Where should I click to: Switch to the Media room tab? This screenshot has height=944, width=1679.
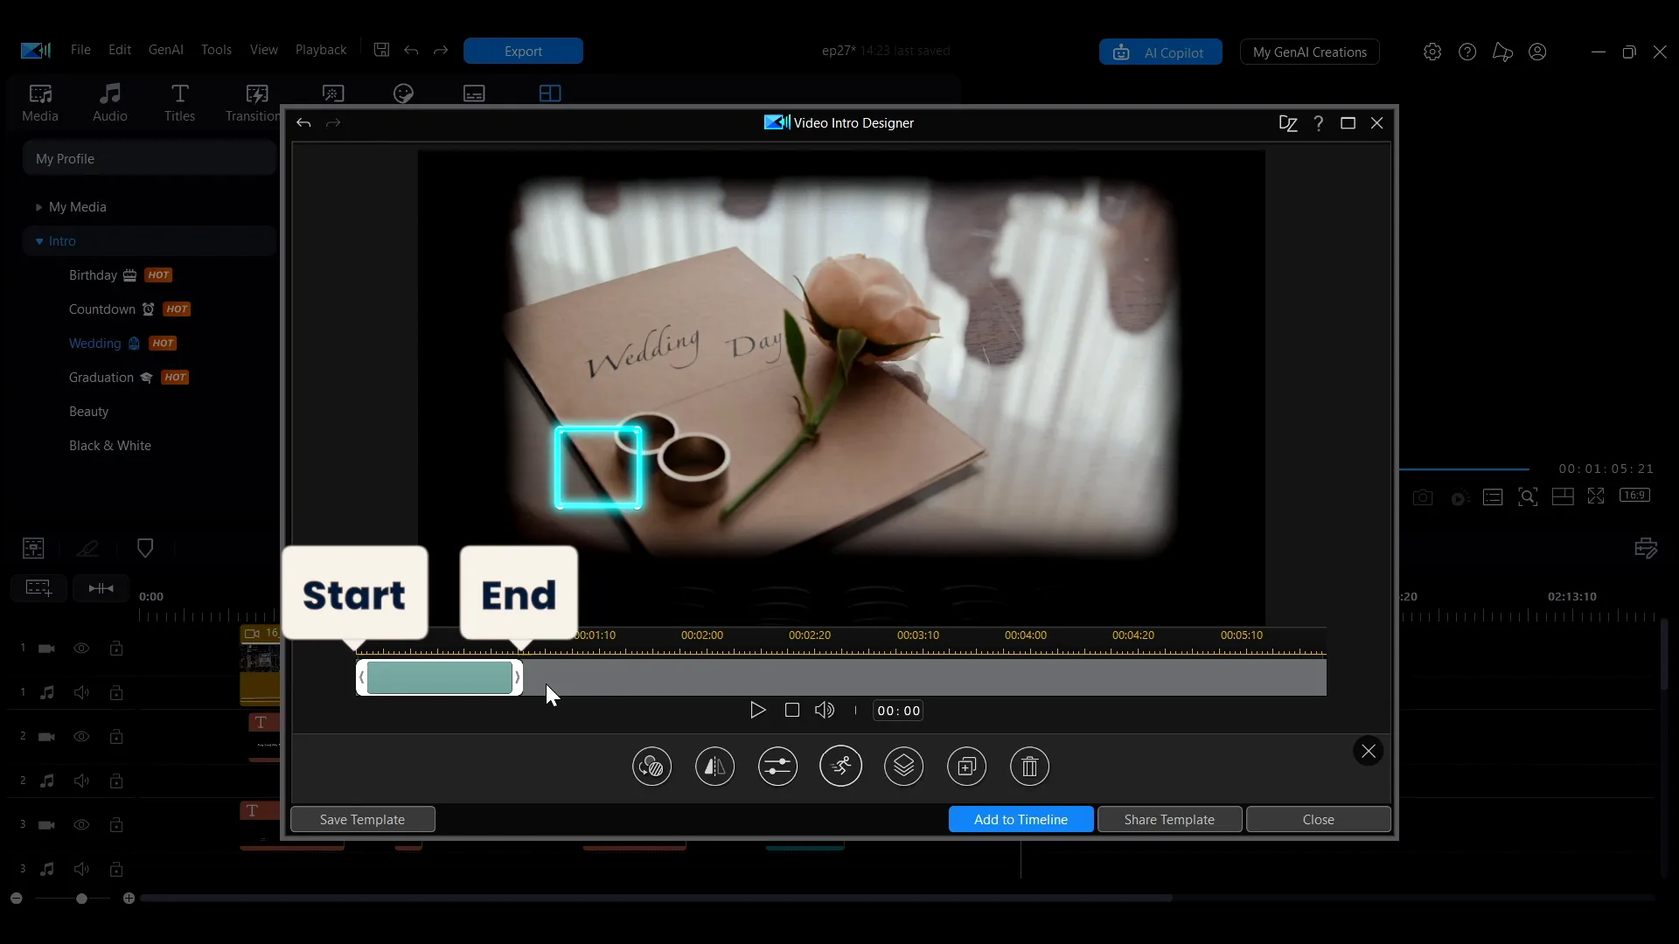[x=40, y=102]
